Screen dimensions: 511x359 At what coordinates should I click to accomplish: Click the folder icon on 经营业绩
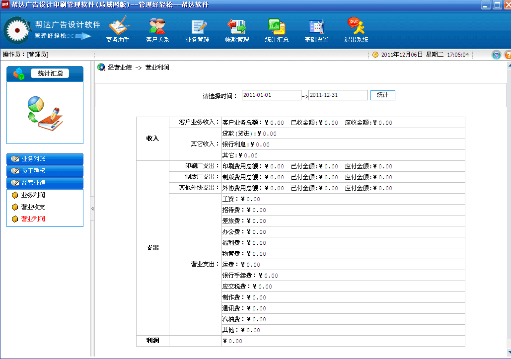15,183
